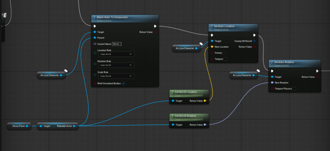
Task: Select the Horse Pawn variable node
Action: [17, 126]
